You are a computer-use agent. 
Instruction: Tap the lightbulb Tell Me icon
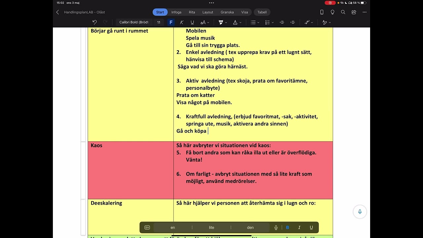coord(332,12)
